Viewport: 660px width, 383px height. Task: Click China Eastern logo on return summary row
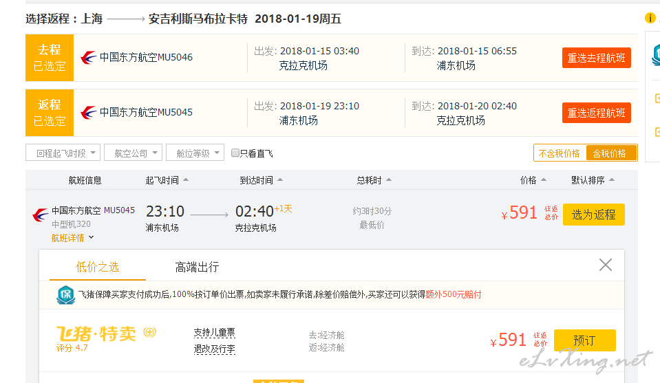[x=88, y=112]
